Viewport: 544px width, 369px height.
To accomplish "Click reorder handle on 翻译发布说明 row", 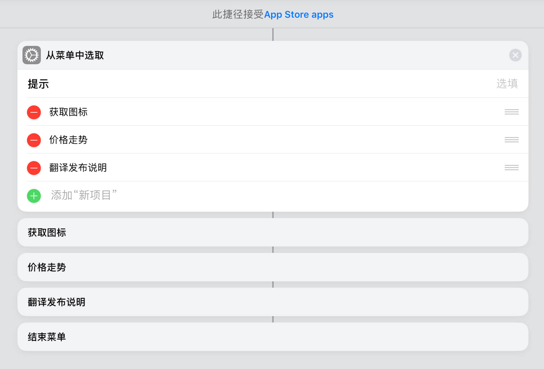I will 511,168.
